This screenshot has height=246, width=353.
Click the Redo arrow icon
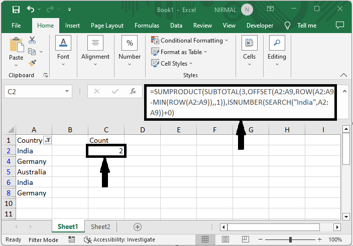(x=50, y=9)
